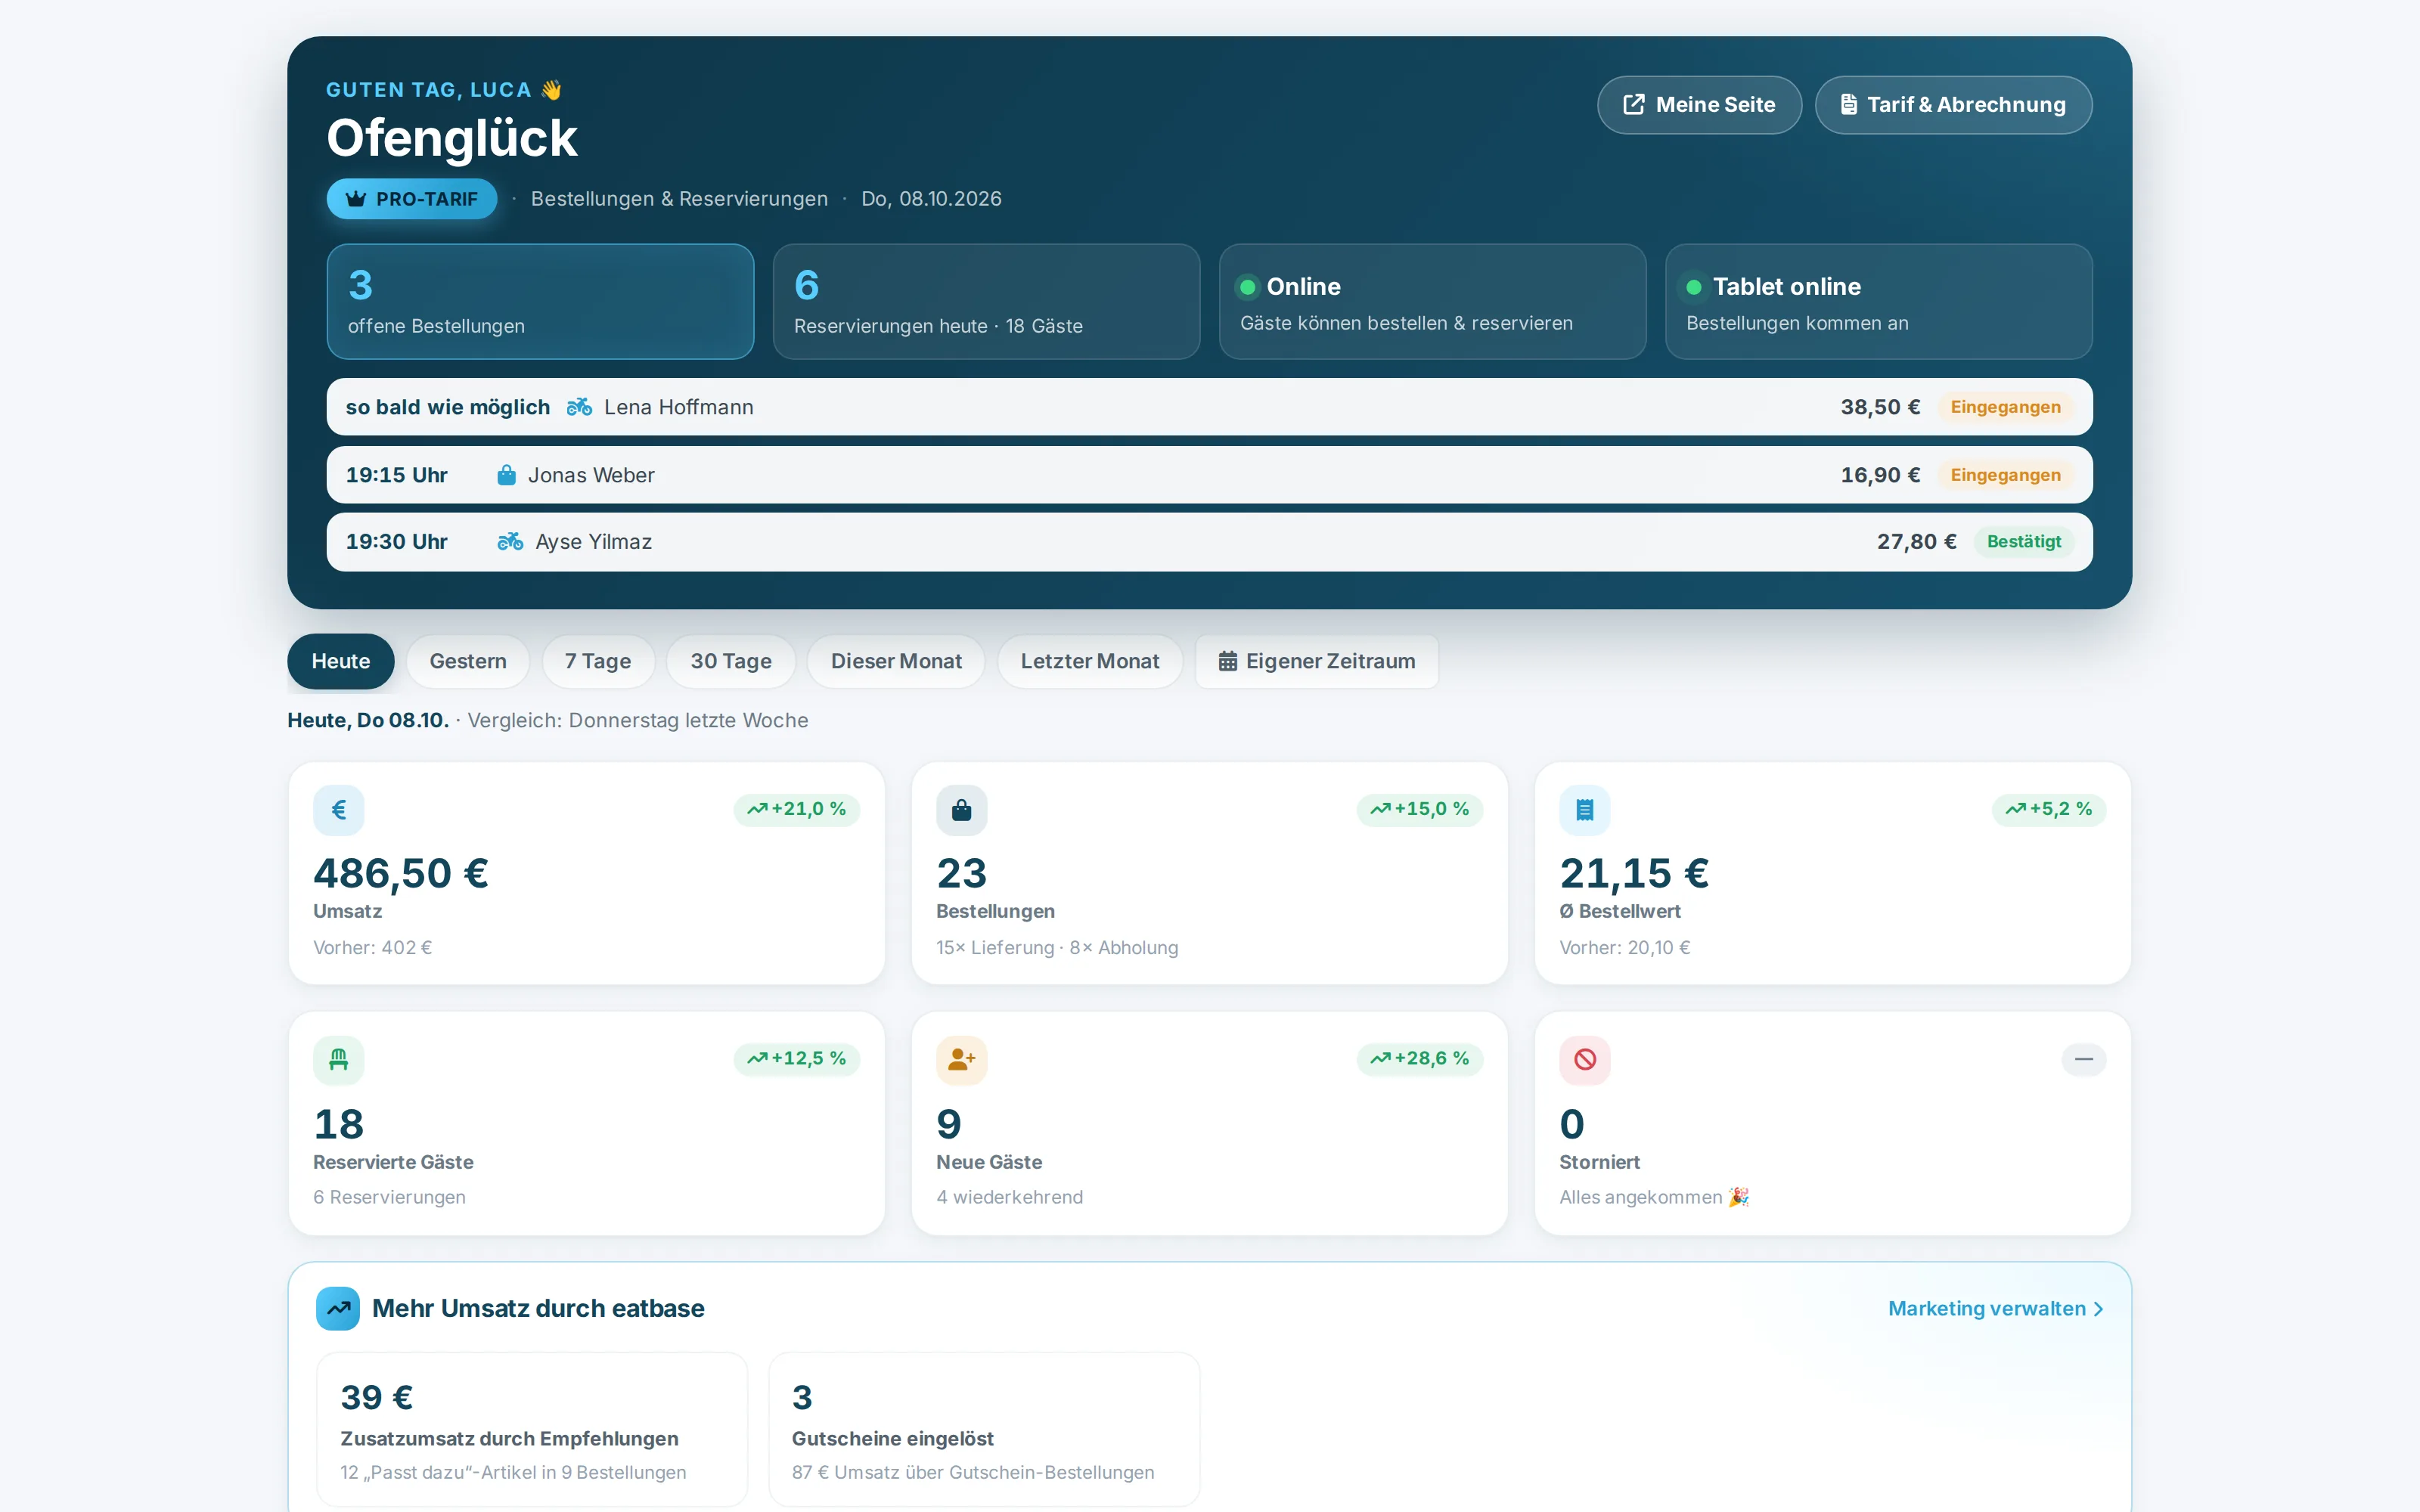Click the 3 Gutscheine eingelöst card
Viewport: 2420px width, 1512px height.
click(984, 1429)
